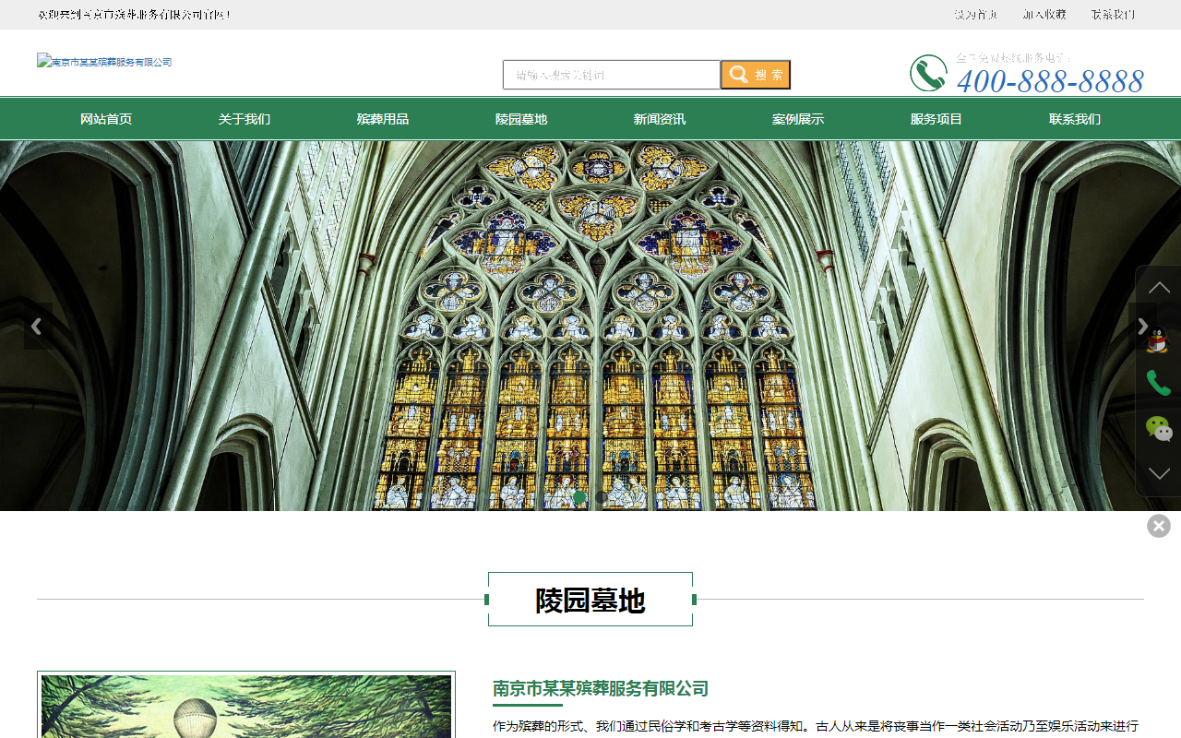1181x738 pixels.
Task: Open 联系我们 in the green navigation bar
Action: (1075, 119)
